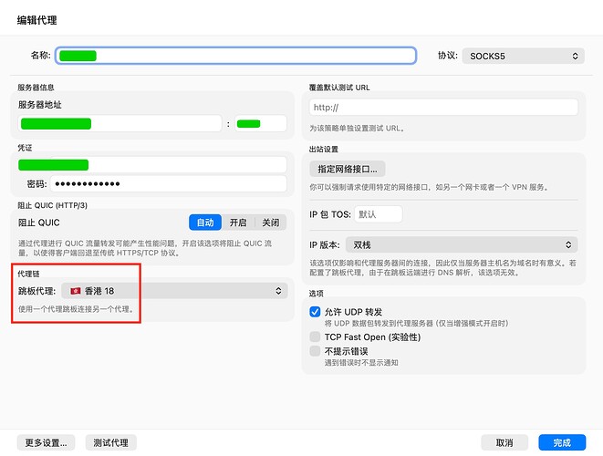The image size is (603, 456).
Task: Open the IP 版本 双栈 dropdown
Action: click(461, 245)
